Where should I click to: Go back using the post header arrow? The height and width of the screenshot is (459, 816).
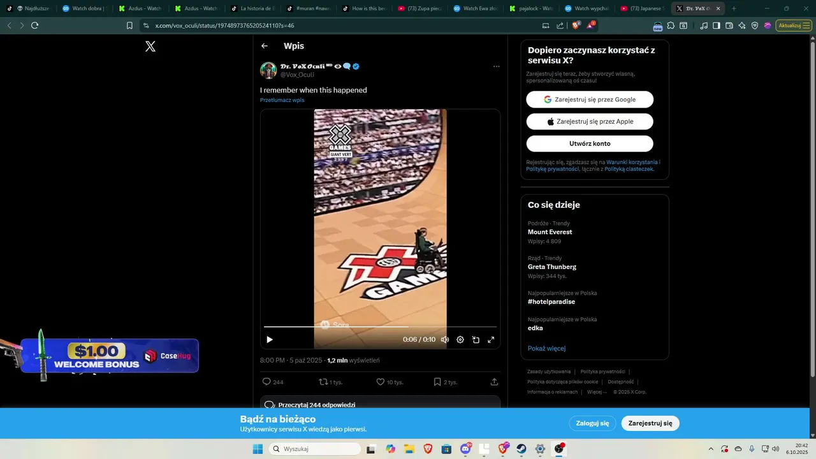point(265,46)
